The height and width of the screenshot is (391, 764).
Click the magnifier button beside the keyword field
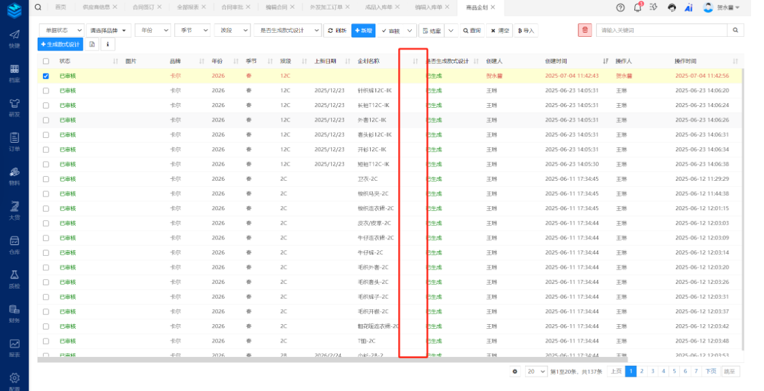pos(735,31)
